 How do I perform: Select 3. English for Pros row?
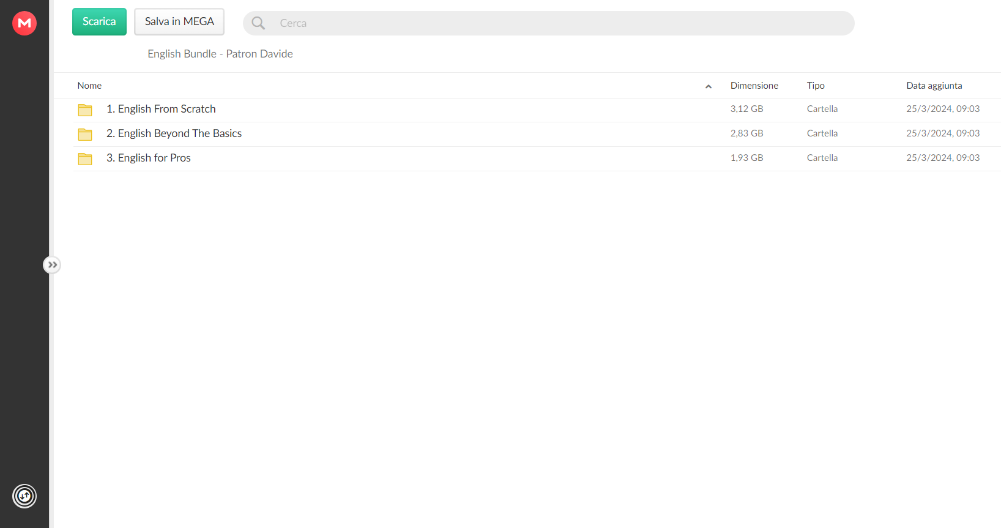coord(537,158)
